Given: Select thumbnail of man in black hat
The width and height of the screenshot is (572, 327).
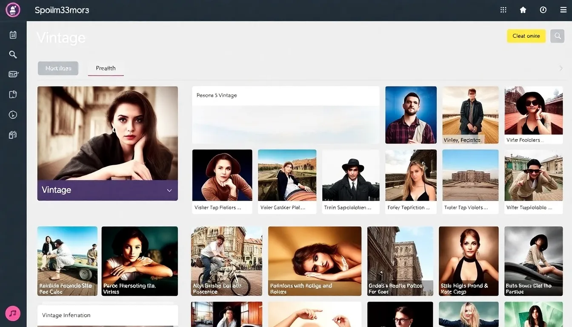Looking at the screenshot, I should [x=351, y=175].
